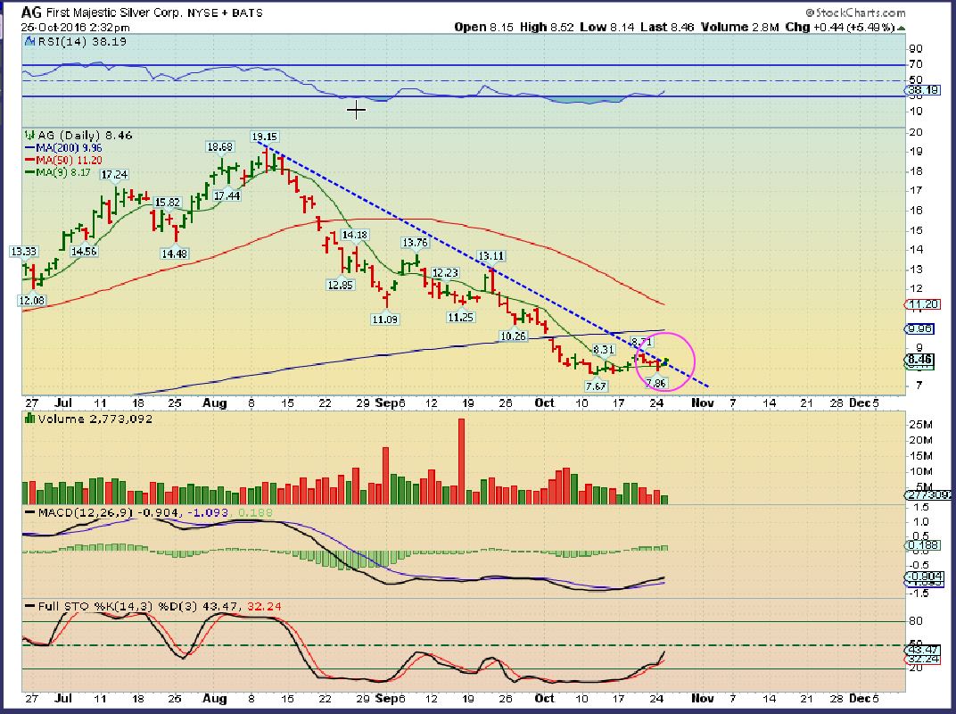Viewport: 956px width, 714px height.
Task: Select the First Majestic Silver Corp. title
Action: click(114, 12)
